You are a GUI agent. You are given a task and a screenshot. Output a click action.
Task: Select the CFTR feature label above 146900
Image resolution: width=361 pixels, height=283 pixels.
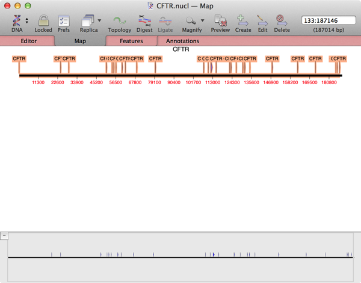[272, 59]
